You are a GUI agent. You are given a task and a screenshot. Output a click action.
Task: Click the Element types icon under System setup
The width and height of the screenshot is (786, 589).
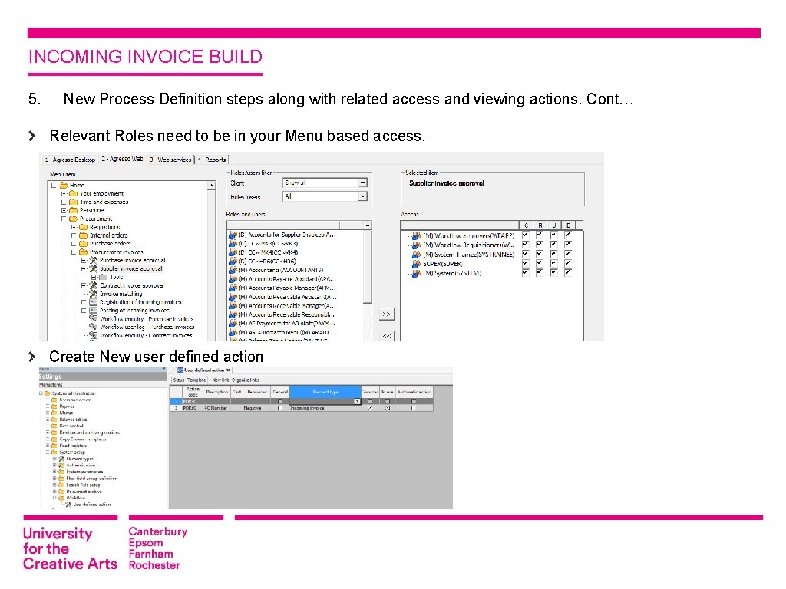click(60, 459)
